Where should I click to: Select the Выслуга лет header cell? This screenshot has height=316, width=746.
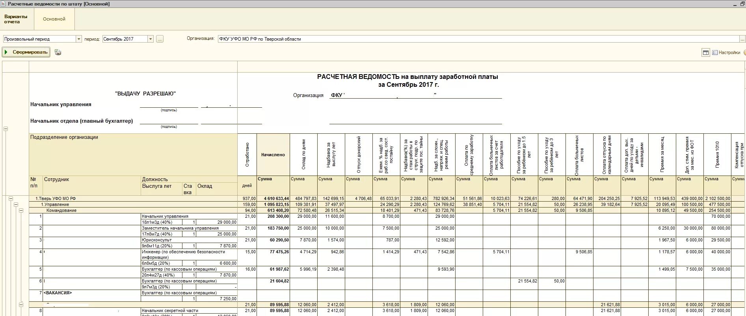click(x=162, y=189)
